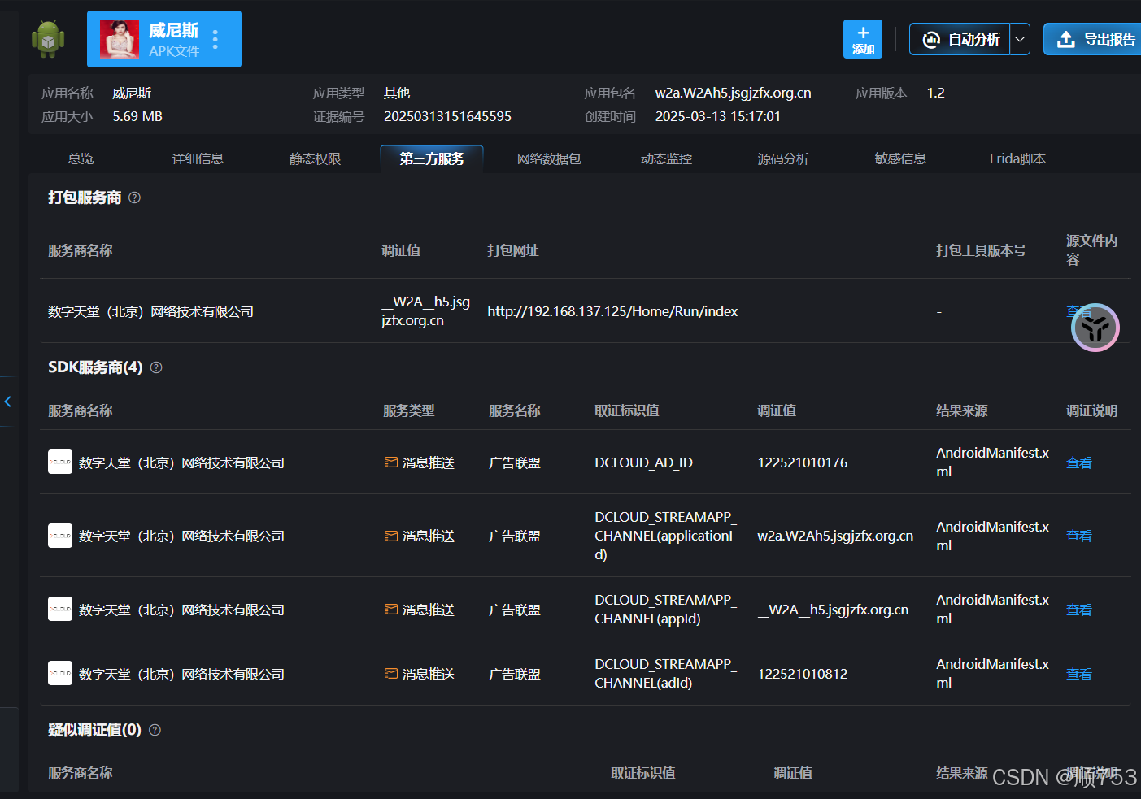Select the 第三方服务 tab
Screen dimensions: 1141x799
point(432,158)
